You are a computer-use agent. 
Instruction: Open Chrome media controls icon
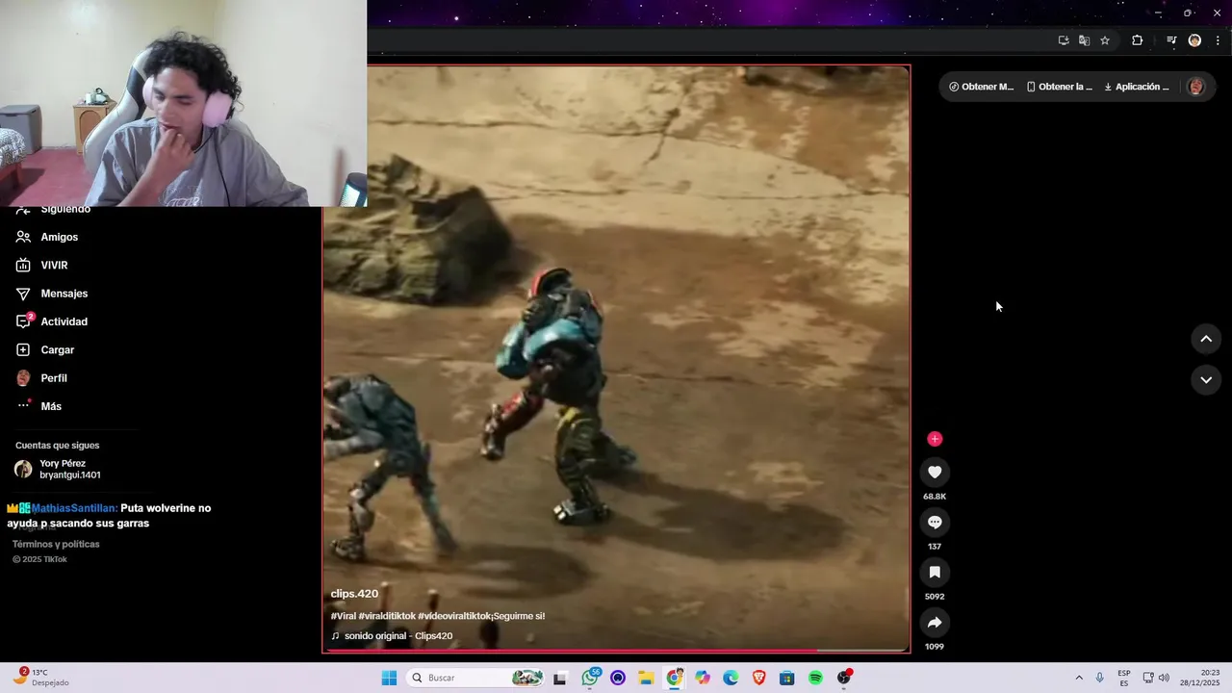pos(1171,40)
